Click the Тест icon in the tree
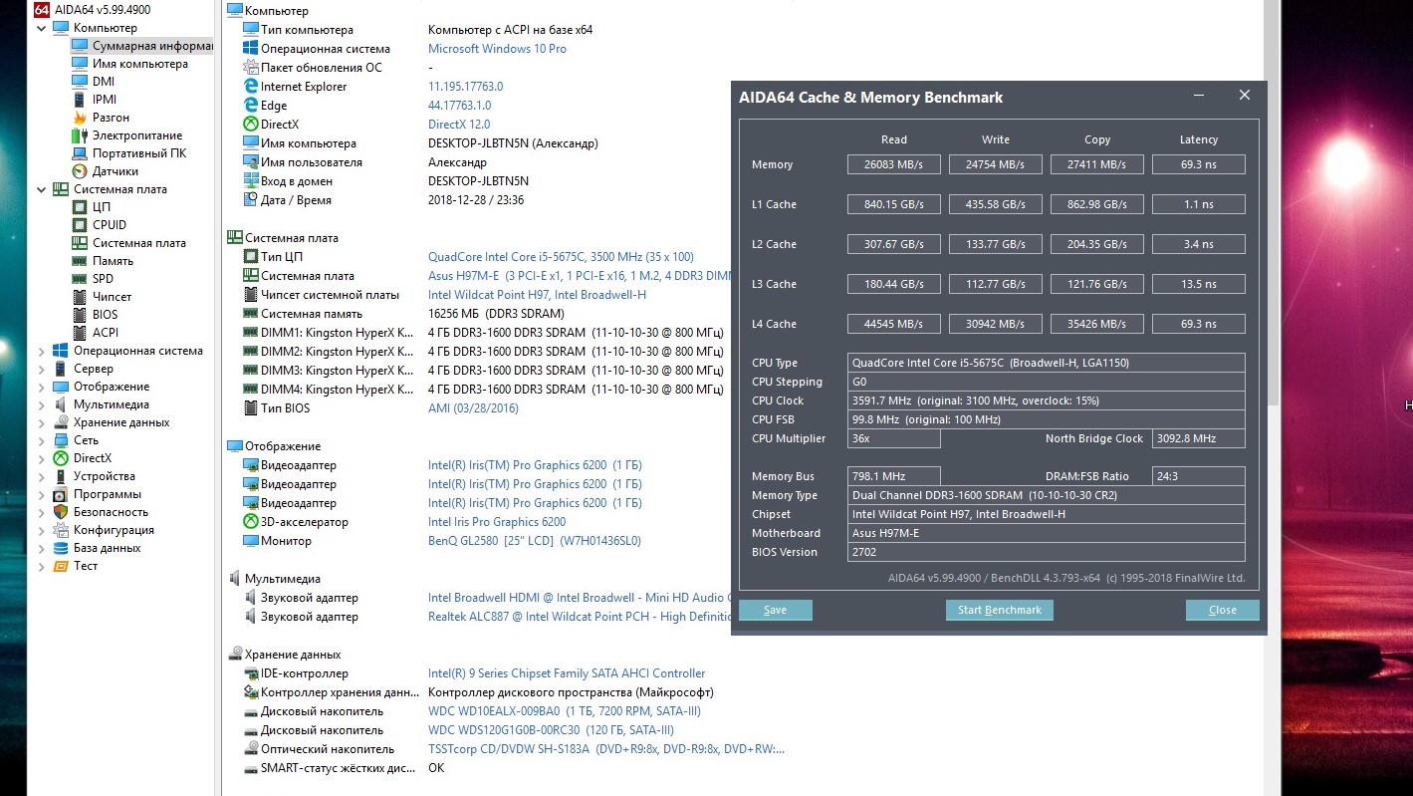 61,566
